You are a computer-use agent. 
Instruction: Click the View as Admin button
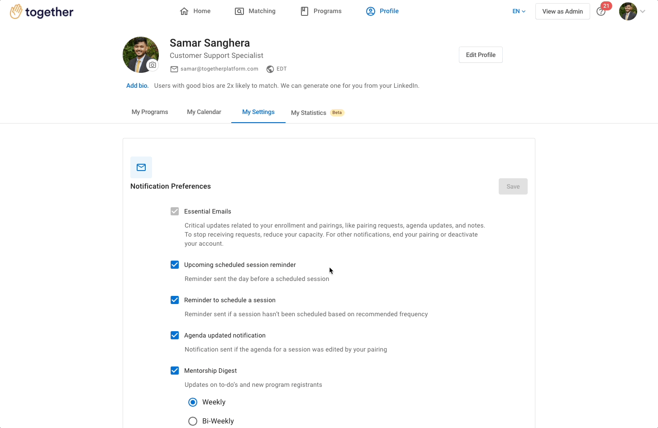(563, 11)
